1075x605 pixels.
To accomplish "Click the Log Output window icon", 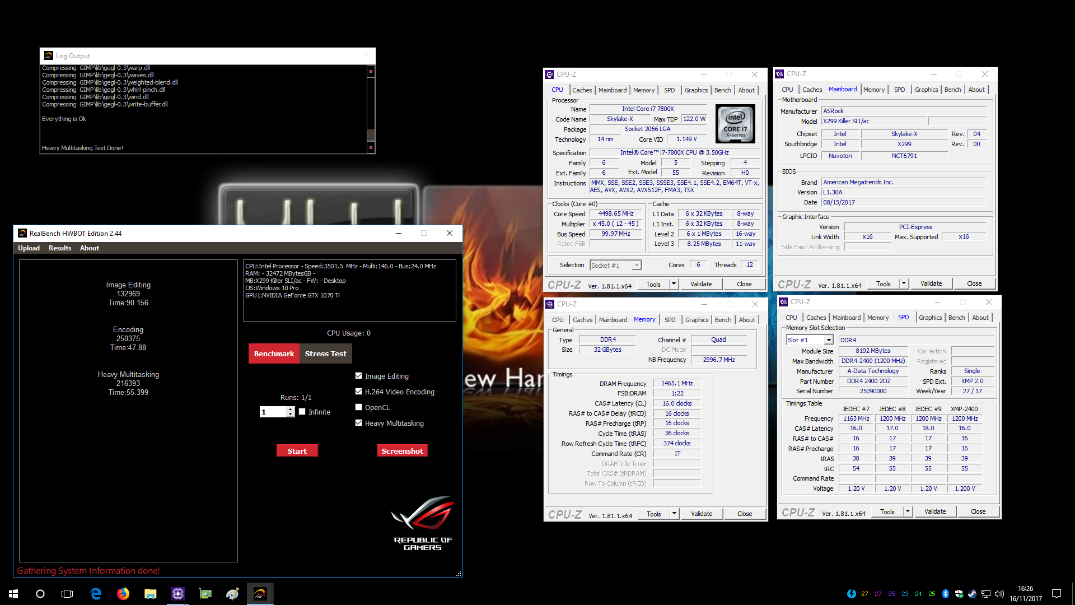I will (x=49, y=55).
